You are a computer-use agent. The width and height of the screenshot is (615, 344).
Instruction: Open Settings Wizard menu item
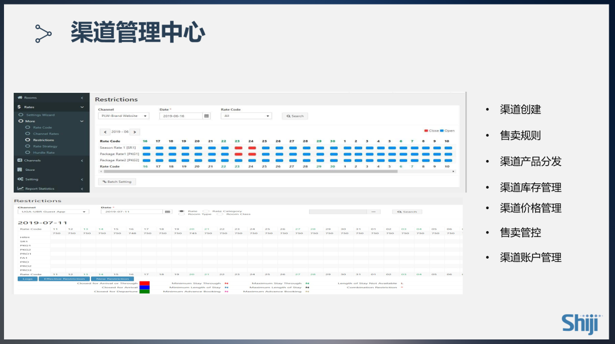[40, 115]
